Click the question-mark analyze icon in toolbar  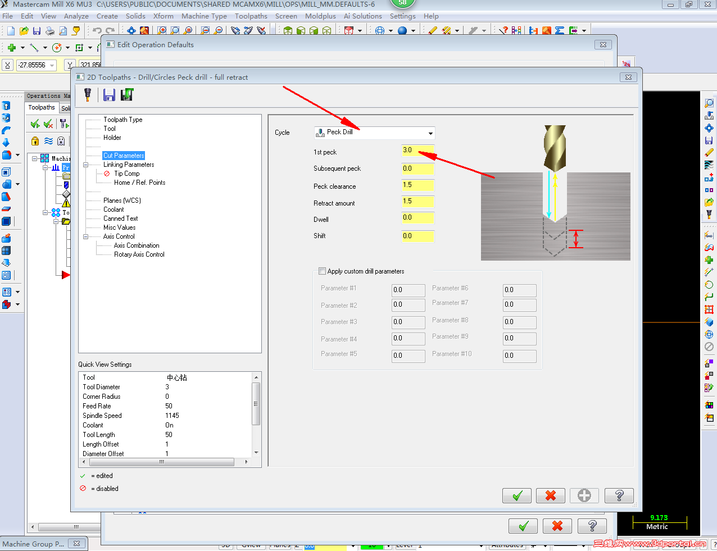[503, 30]
